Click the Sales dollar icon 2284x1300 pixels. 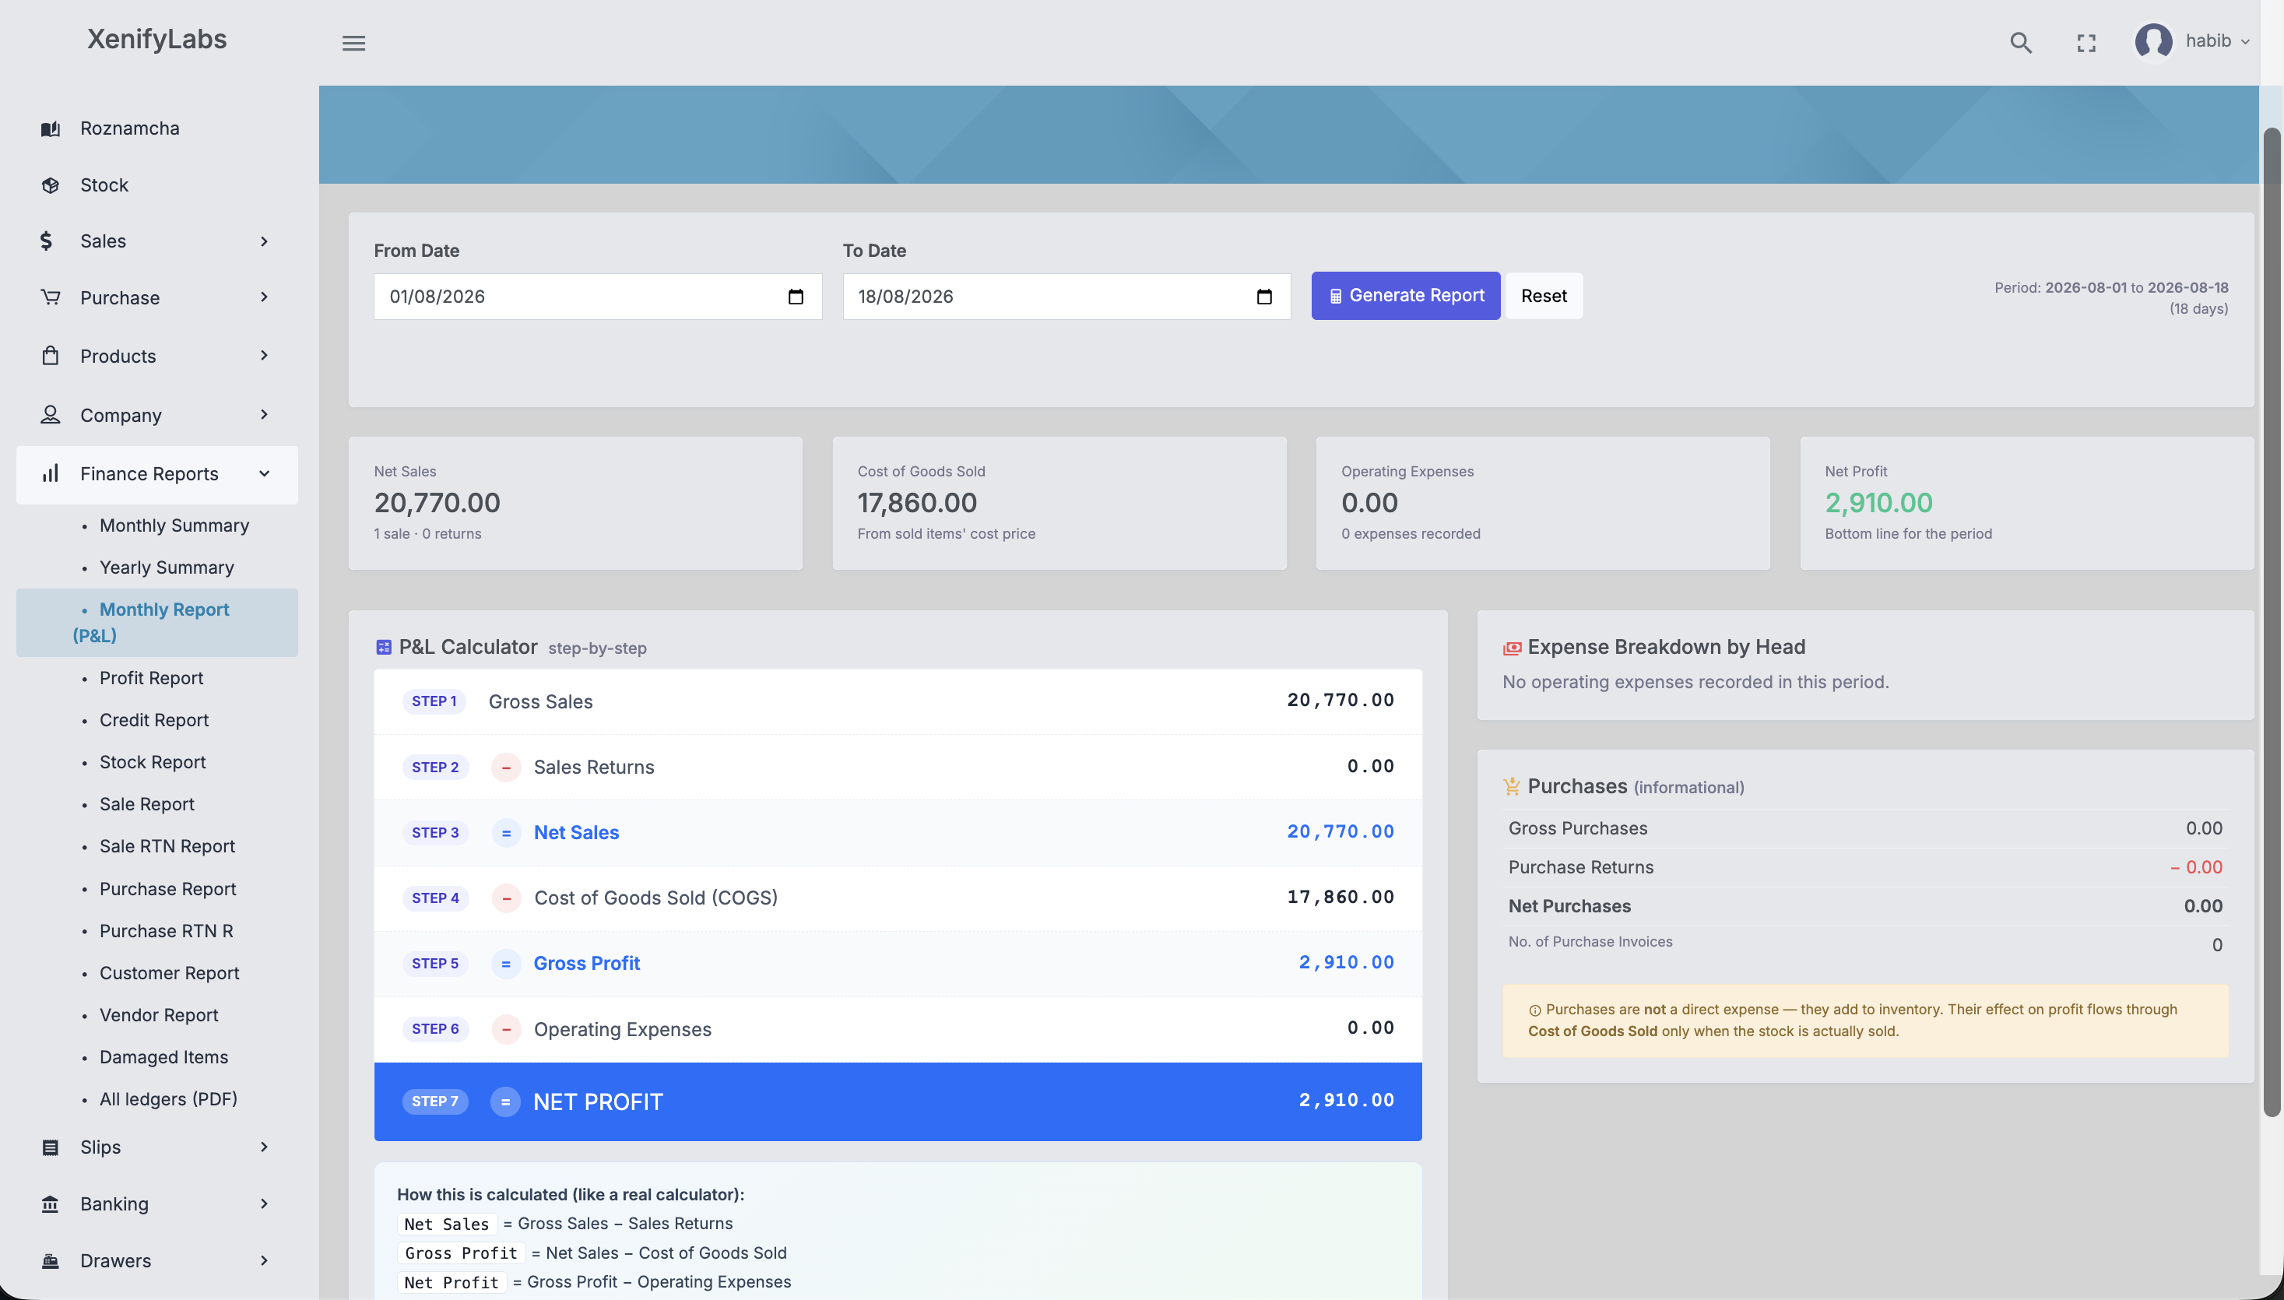47,241
